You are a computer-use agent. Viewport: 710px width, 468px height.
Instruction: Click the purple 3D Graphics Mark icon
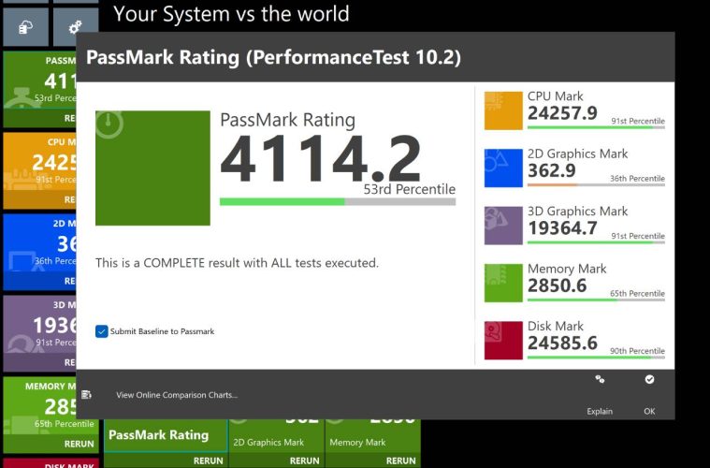tap(503, 226)
